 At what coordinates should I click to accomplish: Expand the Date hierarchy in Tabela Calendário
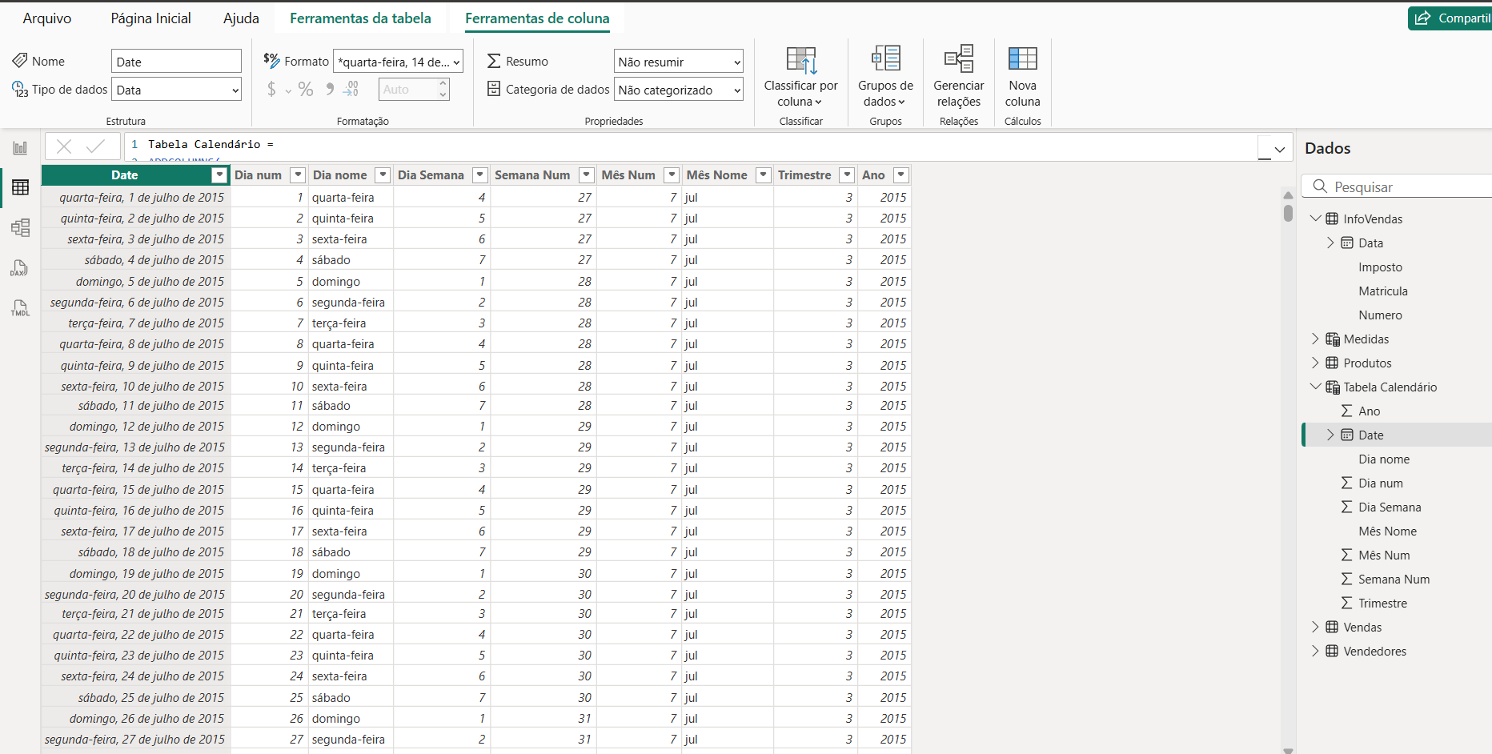1330,435
